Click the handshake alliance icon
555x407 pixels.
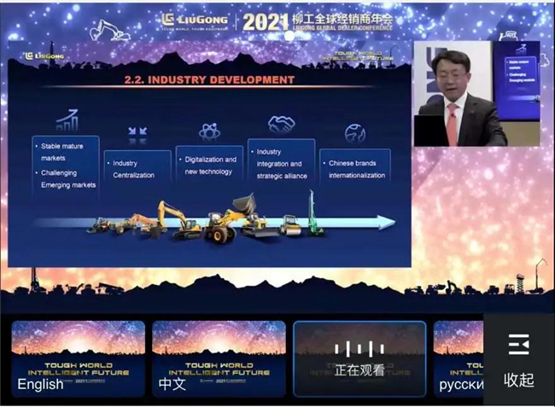tap(282, 124)
